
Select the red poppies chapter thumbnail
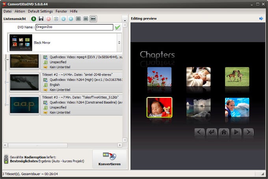(x=159, y=76)
